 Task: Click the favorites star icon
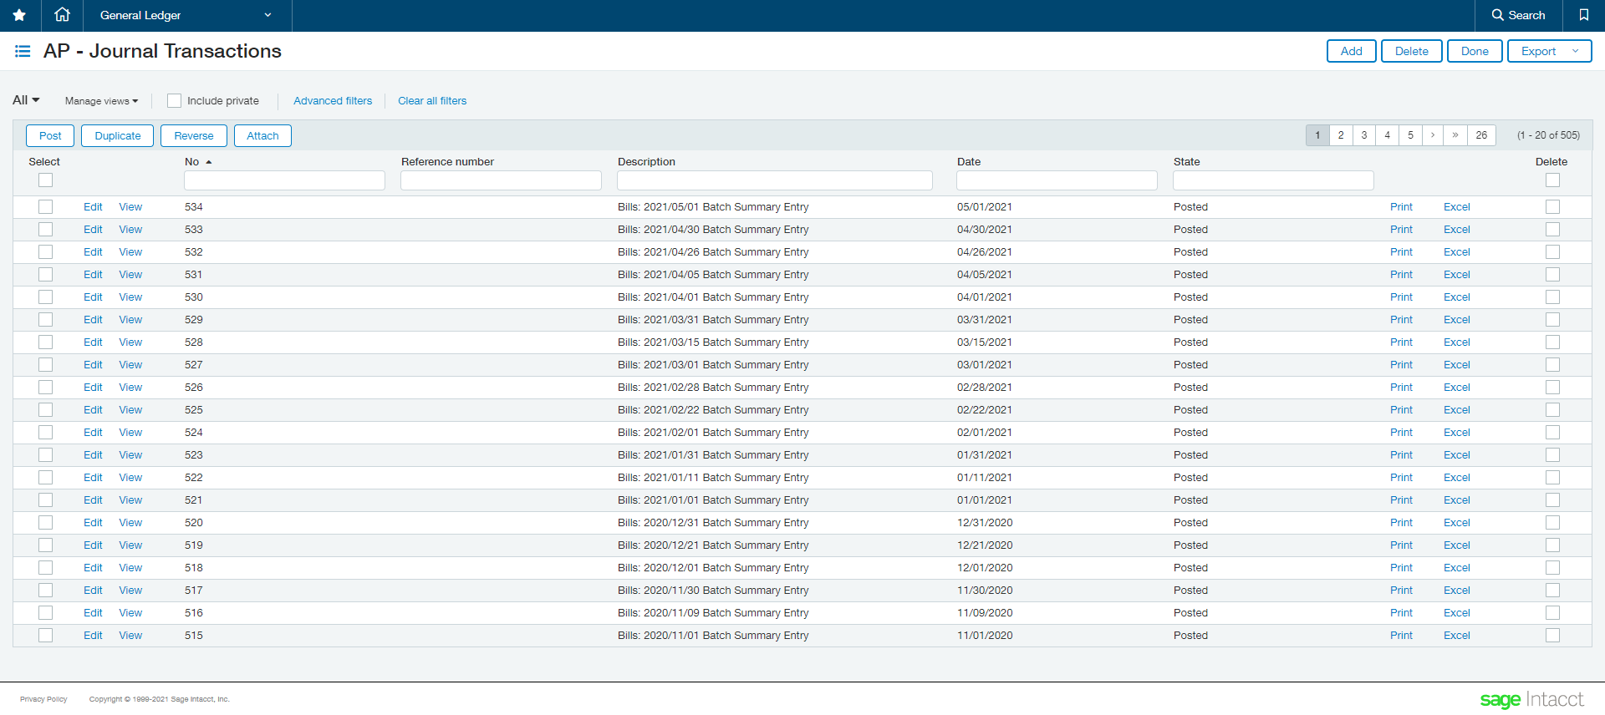point(19,15)
